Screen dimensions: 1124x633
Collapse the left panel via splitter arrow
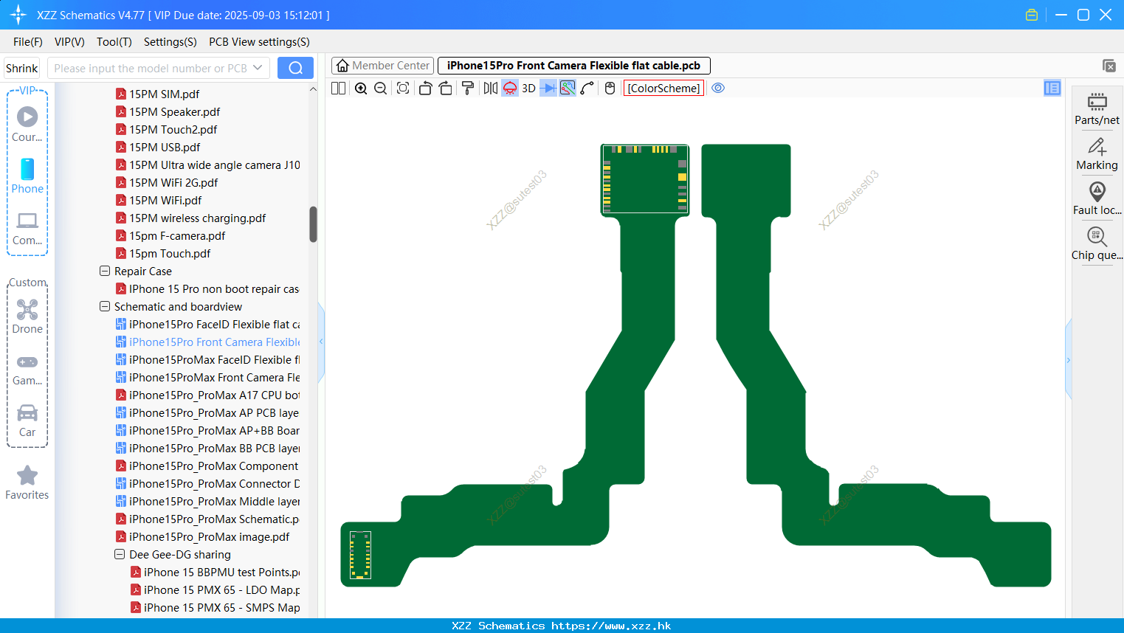(321, 342)
